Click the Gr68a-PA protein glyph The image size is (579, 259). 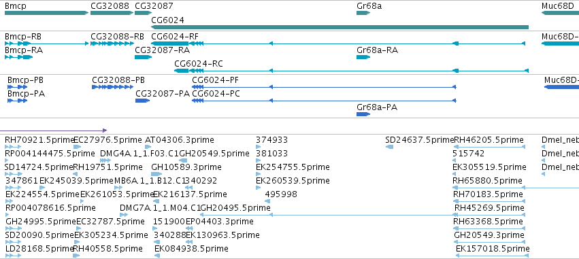click(363, 114)
